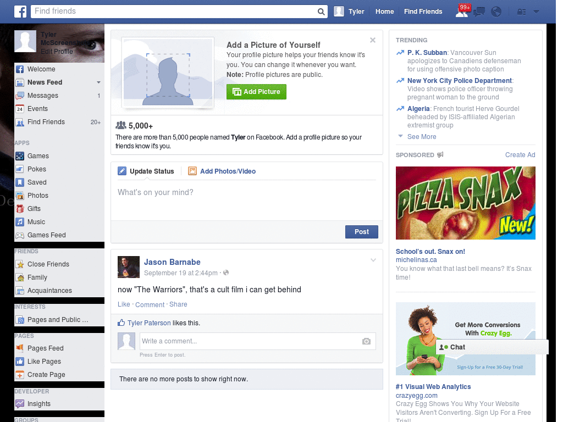Click the Gifts app icon
Viewport: 563px width, 422px height.
20,209
